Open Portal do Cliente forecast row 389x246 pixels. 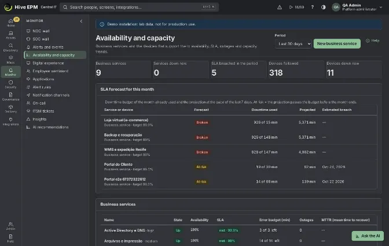point(238,167)
